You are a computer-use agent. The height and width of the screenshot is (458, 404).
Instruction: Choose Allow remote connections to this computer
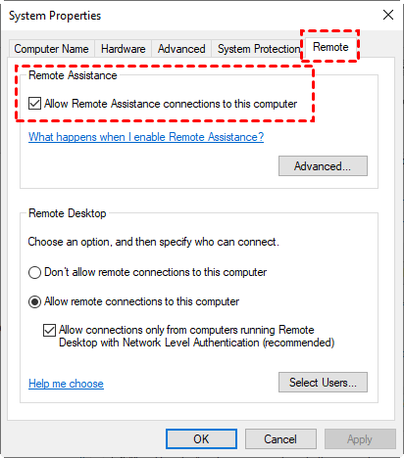pos(34,301)
